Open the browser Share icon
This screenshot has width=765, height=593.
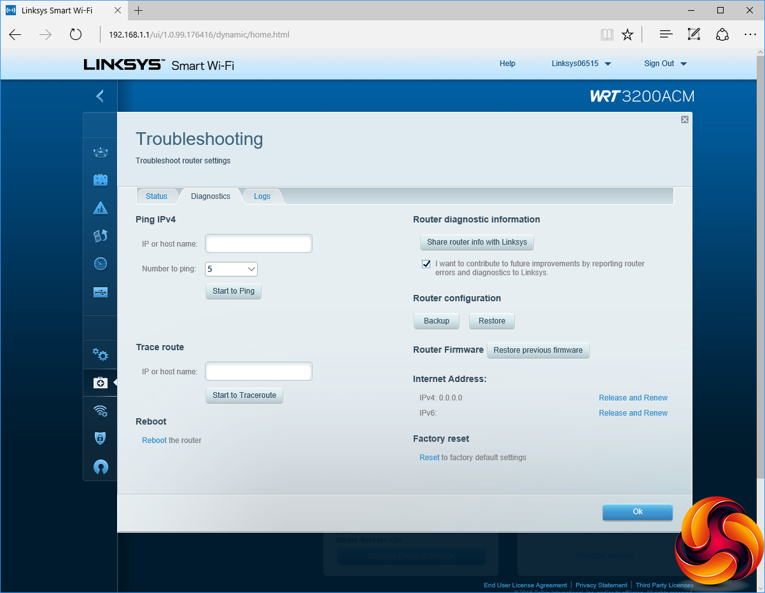(x=722, y=34)
